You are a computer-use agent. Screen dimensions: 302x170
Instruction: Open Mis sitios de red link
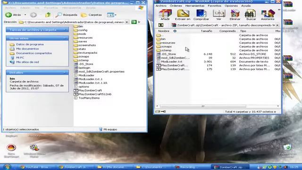click(27, 62)
